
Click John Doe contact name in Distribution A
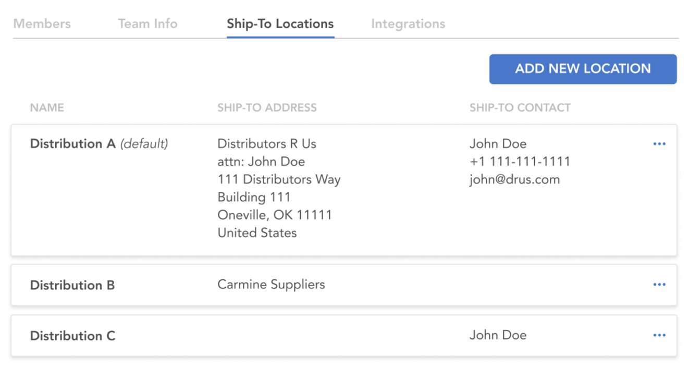tap(498, 144)
